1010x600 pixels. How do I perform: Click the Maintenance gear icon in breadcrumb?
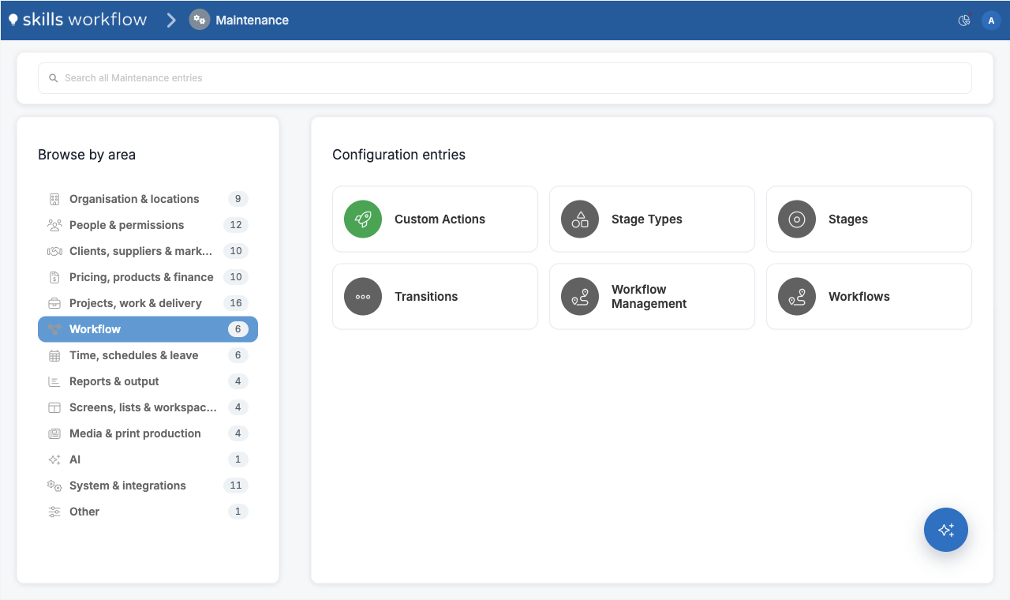(x=200, y=21)
